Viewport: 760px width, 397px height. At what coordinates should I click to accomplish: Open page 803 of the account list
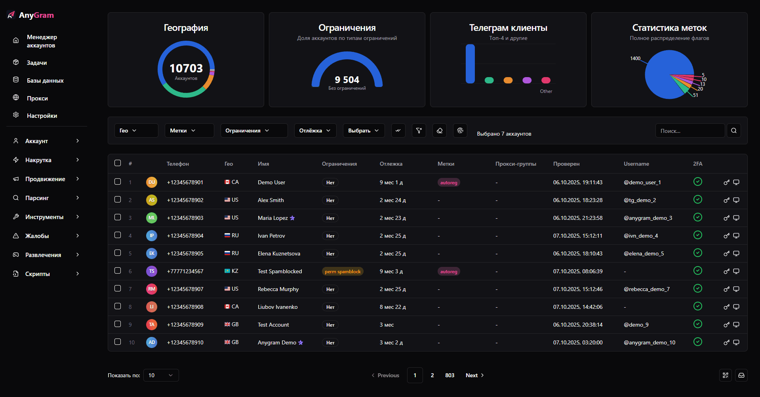pos(450,375)
